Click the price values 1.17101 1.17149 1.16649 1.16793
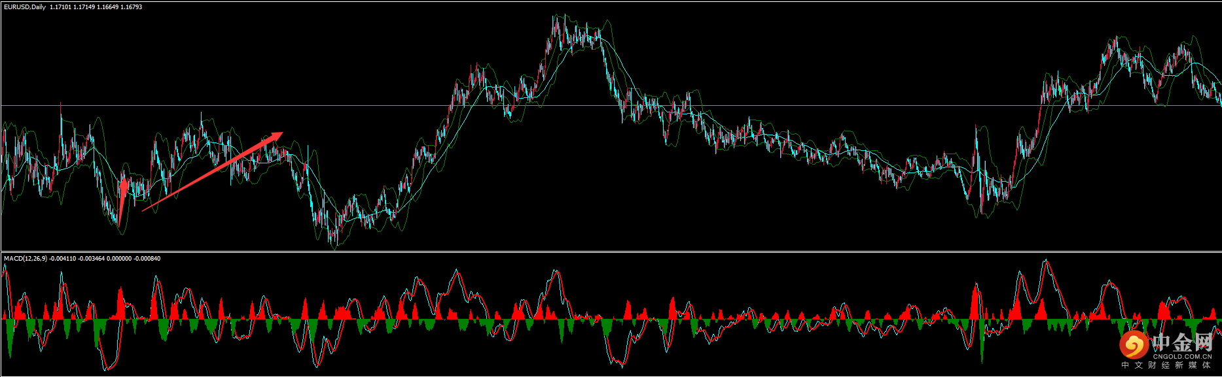 tap(96, 7)
